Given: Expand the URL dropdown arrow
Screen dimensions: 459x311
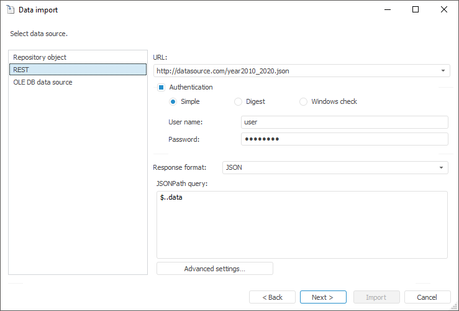Looking at the screenshot, I should 443,71.
